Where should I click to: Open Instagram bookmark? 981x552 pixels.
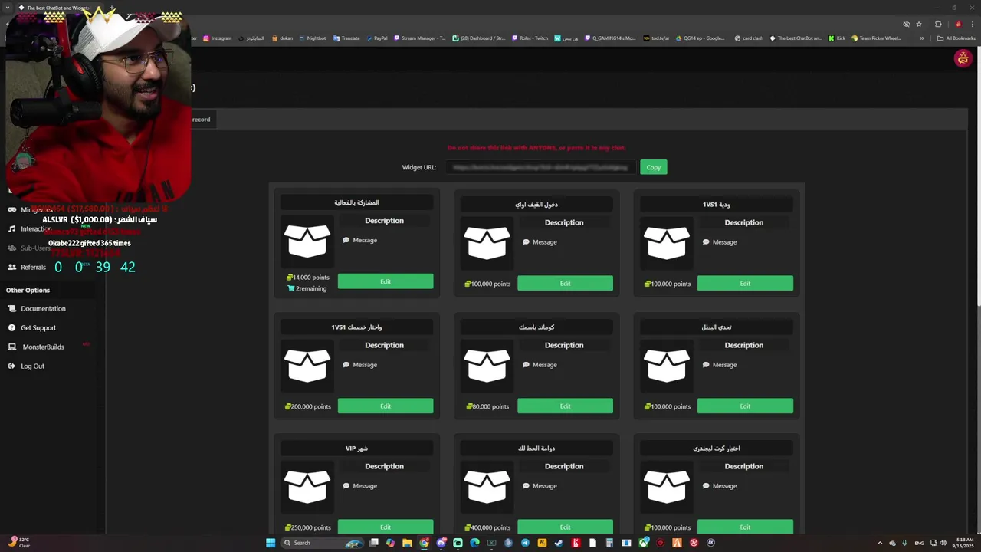(x=217, y=38)
